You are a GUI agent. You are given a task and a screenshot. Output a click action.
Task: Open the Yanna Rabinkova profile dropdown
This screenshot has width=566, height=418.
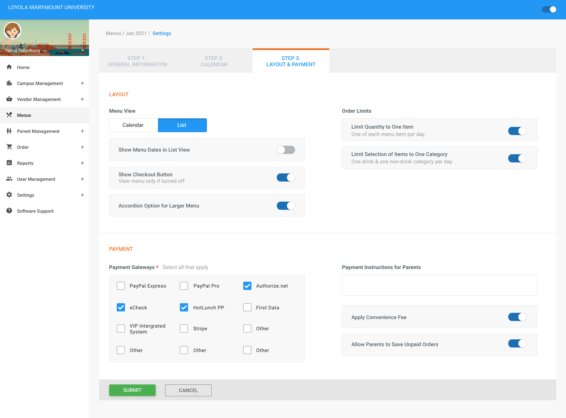83,50
